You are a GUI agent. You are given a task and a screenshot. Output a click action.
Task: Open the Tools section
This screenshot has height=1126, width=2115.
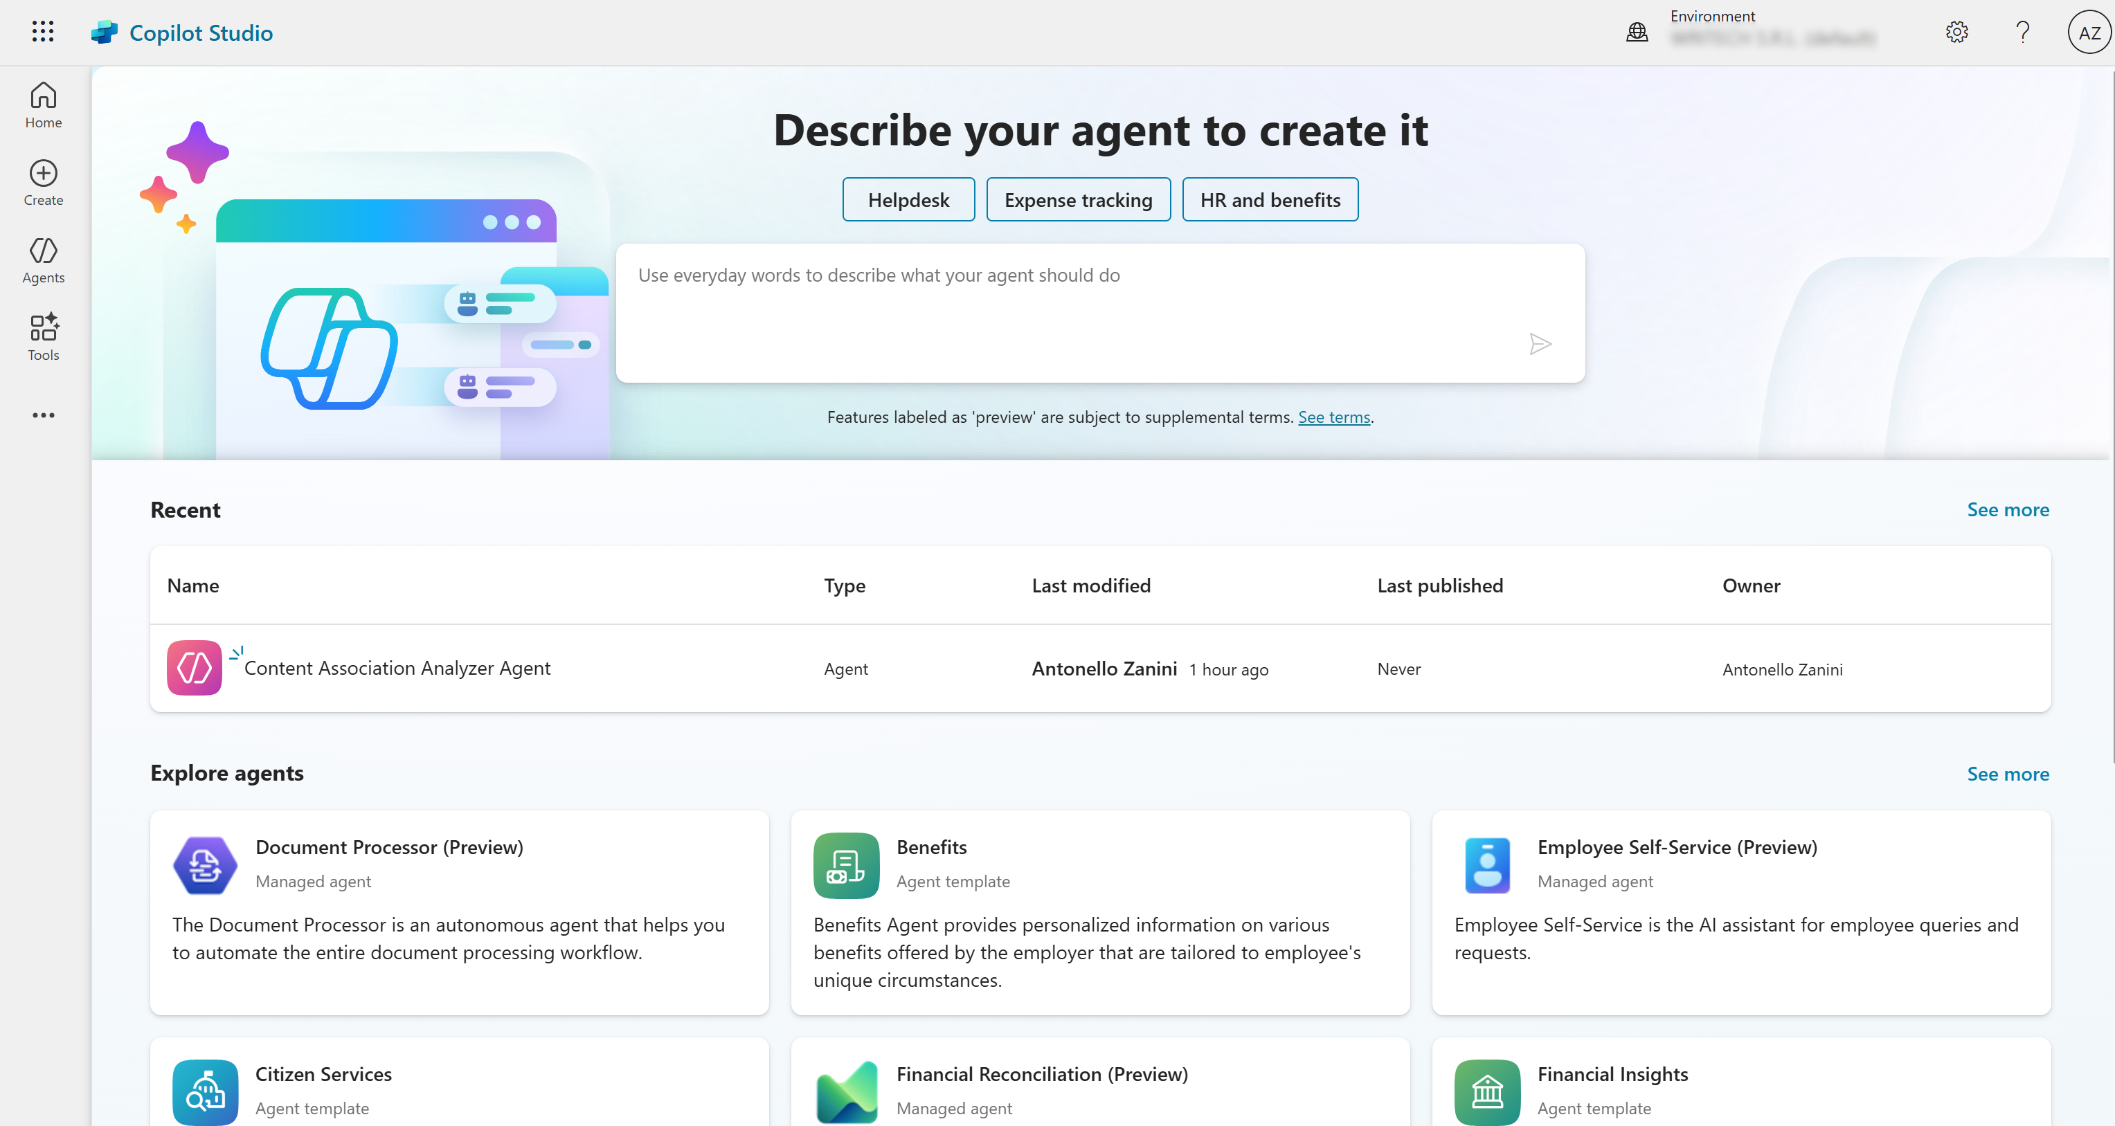(x=43, y=336)
